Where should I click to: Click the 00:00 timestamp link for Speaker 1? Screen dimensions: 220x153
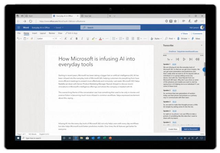click(174, 64)
